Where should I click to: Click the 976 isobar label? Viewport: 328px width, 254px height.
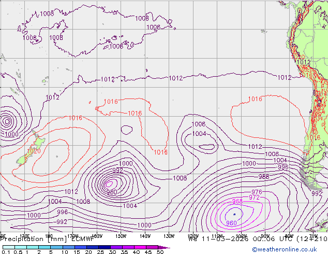click(257, 192)
